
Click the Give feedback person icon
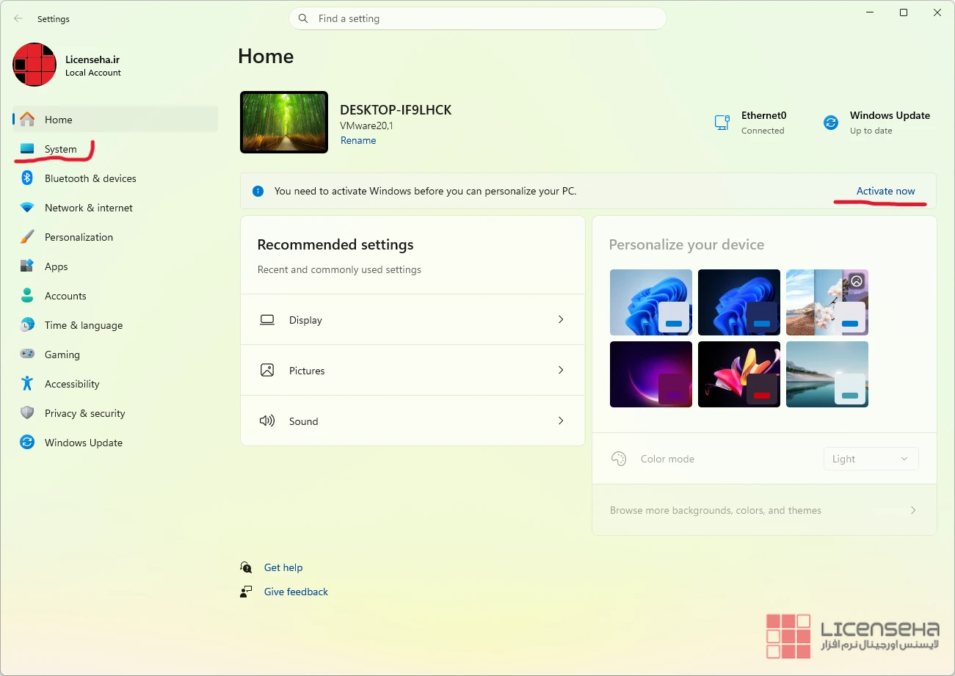point(246,592)
